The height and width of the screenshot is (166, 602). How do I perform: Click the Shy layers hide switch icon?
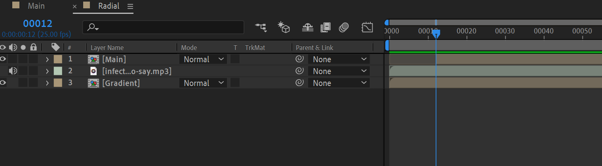(x=307, y=27)
